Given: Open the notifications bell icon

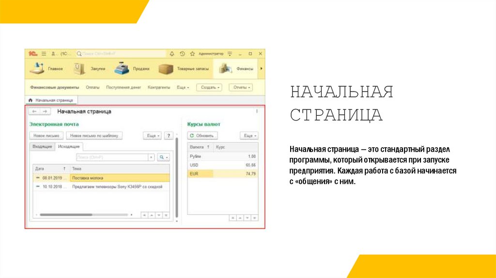Looking at the screenshot, I should click(172, 54).
